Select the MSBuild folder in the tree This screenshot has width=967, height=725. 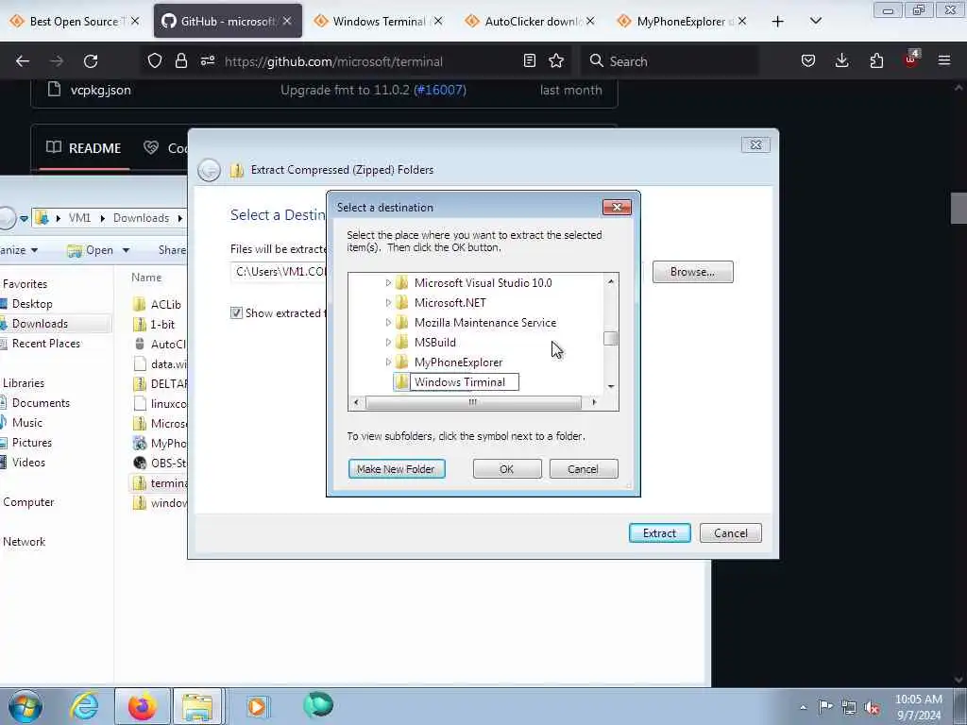coord(434,342)
